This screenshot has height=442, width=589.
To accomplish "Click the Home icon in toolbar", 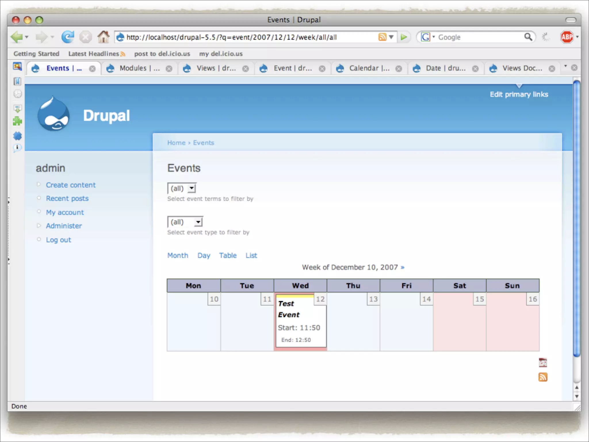I will pyautogui.click(x=103, y=37).
